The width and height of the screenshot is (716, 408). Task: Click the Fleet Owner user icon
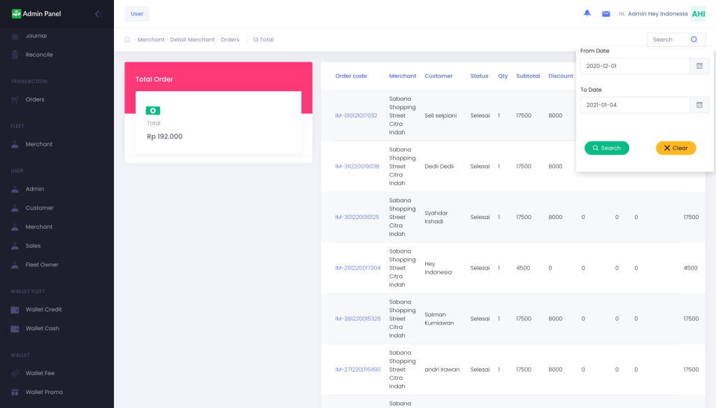[x=15, y=265]
